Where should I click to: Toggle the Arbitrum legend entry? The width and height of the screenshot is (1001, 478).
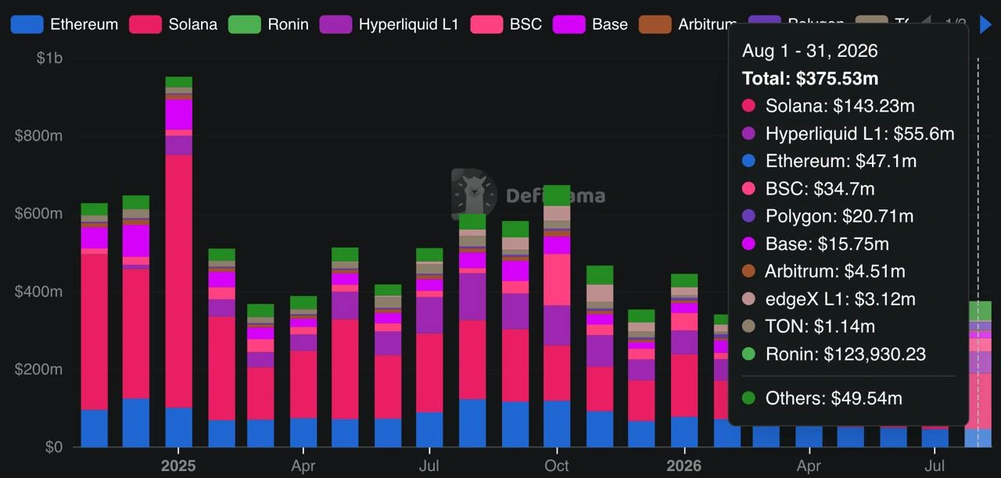click(x=688, y=24)
